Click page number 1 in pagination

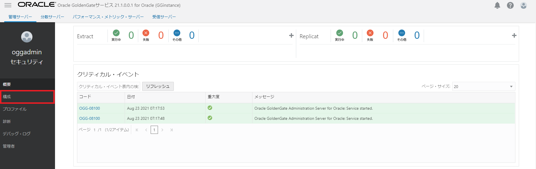(154, 130)
